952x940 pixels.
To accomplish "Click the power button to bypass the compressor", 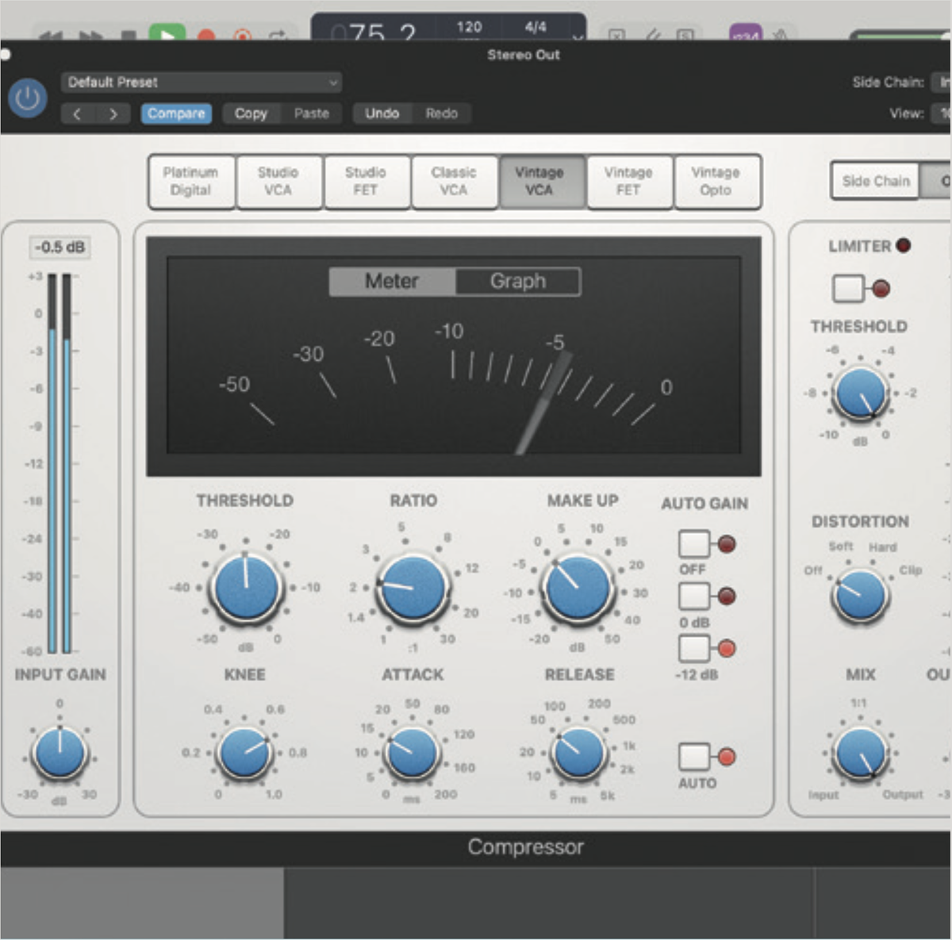I will 27,97.
